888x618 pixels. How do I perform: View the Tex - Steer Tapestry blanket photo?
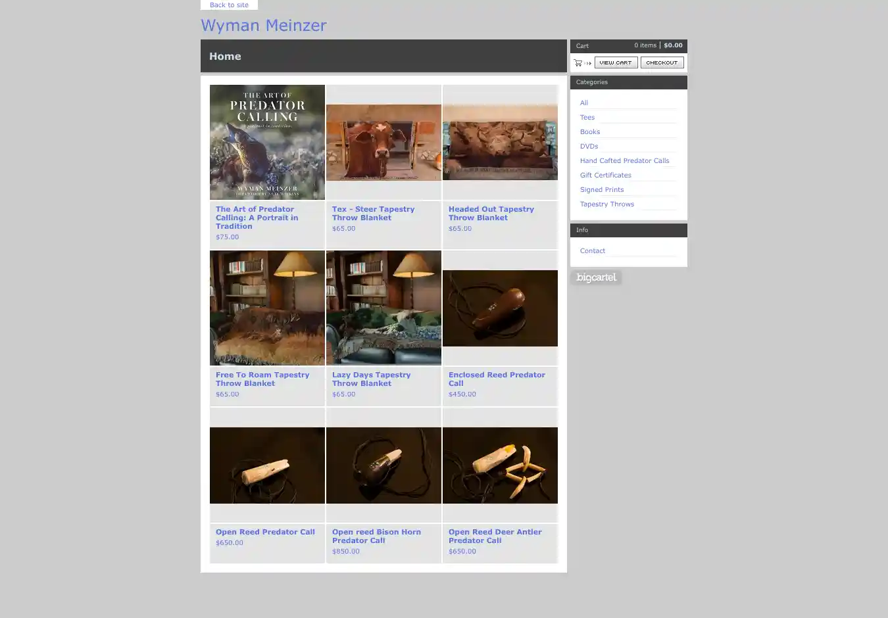click(x=383, y=142)
